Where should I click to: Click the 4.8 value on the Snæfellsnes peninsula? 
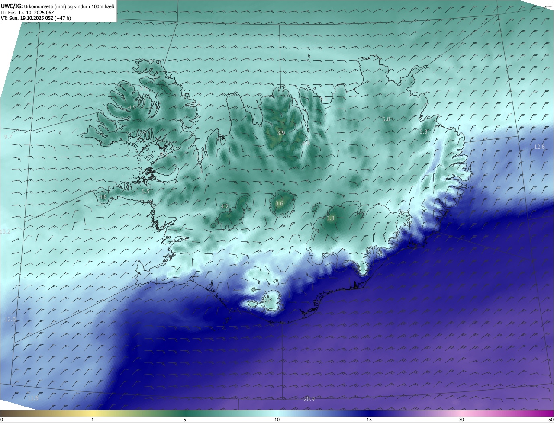103,196
